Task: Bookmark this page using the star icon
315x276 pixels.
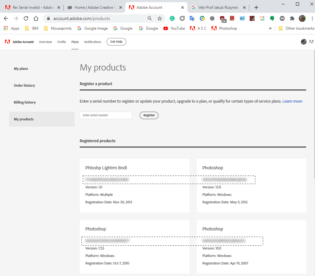Action: click(x=160, y=18)
